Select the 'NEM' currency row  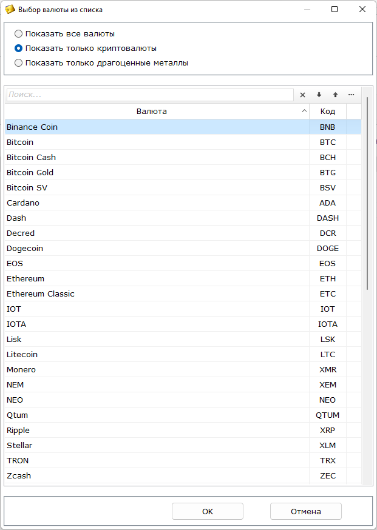coord(183,384)
